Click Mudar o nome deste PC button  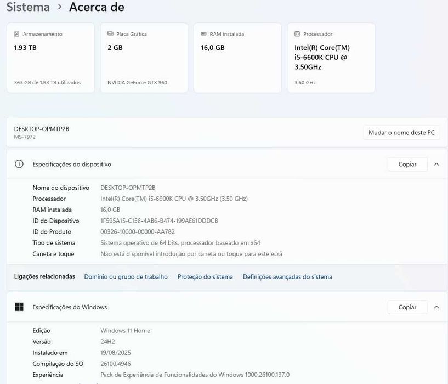click(401, 133)
